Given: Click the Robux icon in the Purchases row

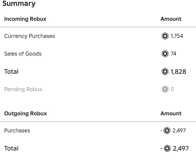Looking at the screenshot, I should 167,131.
